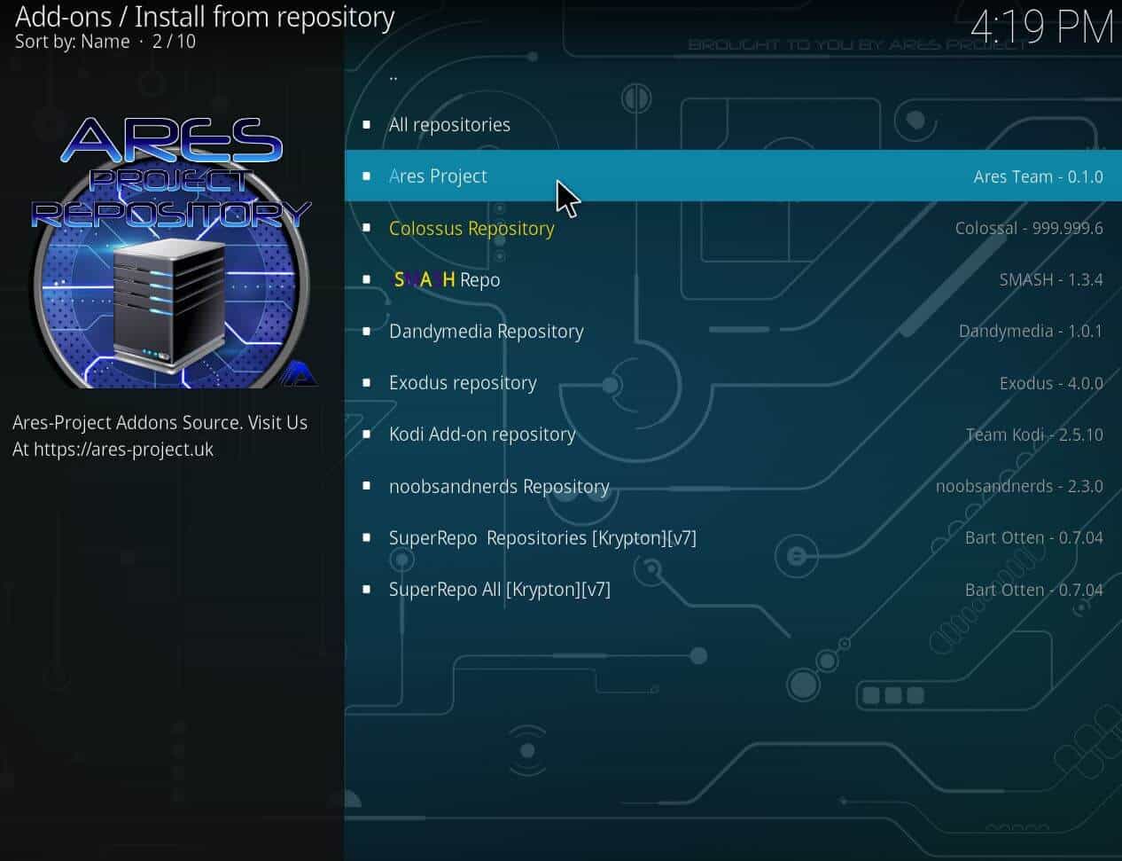Click the bullet icon beside All repositories
1122x861 pixels.
point(367,124)
